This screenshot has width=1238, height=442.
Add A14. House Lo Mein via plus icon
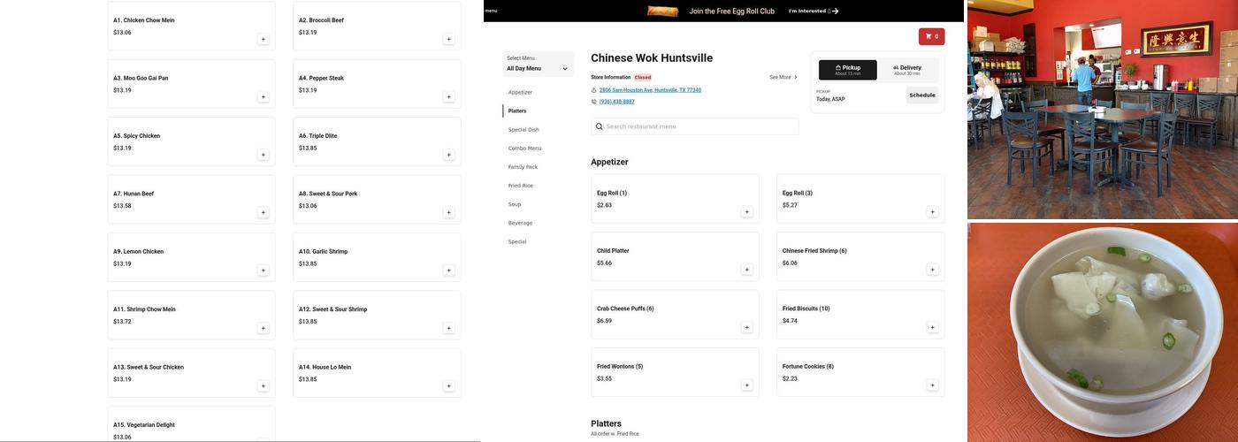(x=448, y=386)
